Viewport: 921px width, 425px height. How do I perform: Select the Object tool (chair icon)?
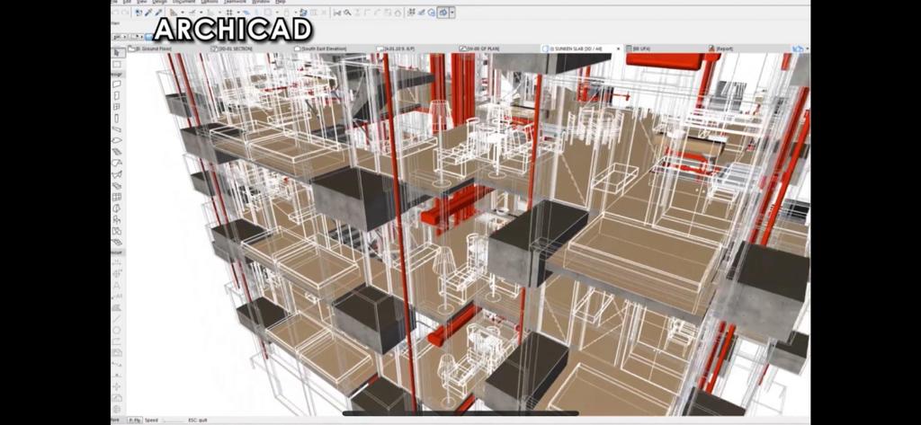pyautogui.click(x=116, y=218)
